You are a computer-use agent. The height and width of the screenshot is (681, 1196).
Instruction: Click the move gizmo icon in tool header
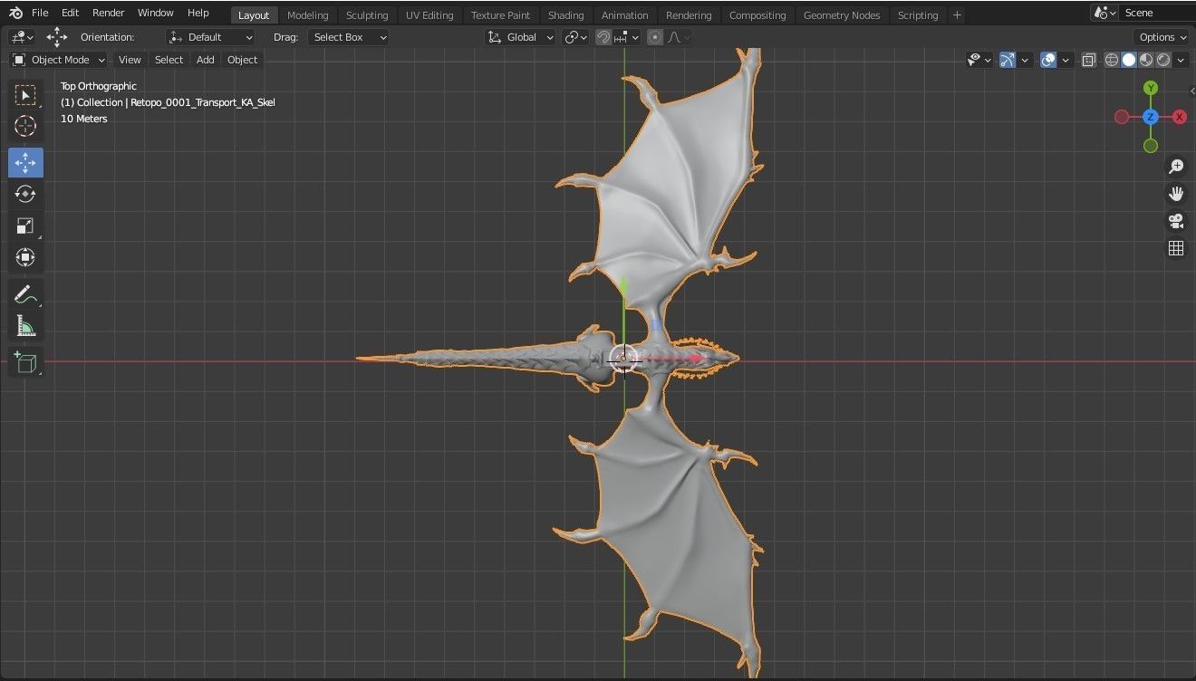click(x=57, y=36)
